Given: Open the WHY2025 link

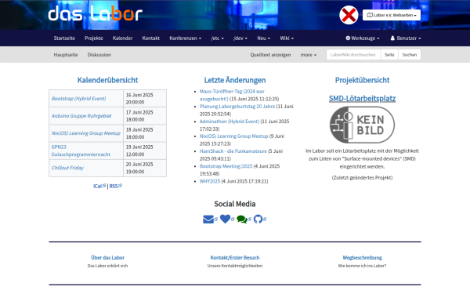Looking at the screenshot, I should pos(210,181).
